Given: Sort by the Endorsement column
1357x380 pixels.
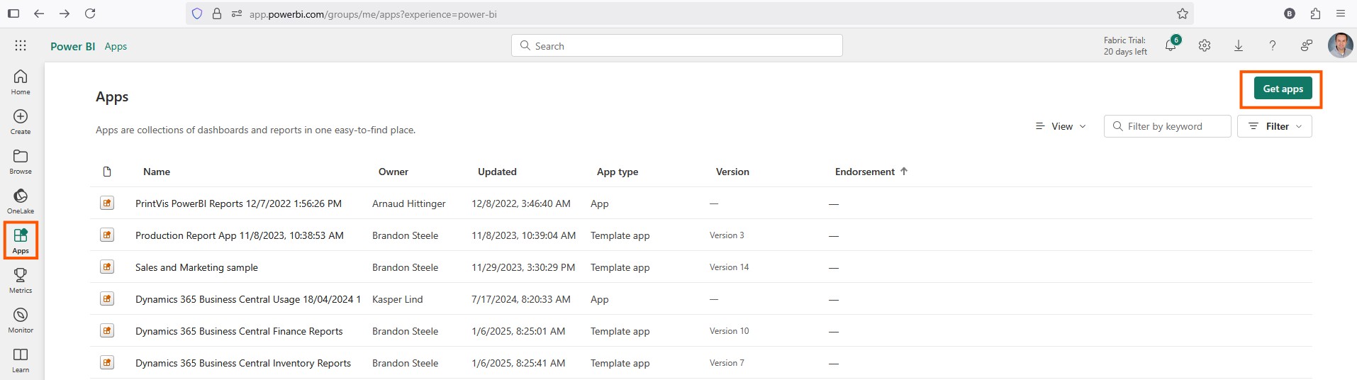Looking at the screenshot, I should click(871, 172).
